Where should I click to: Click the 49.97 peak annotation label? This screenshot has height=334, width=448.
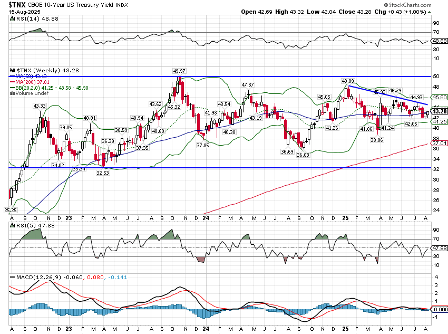[179, 70]
